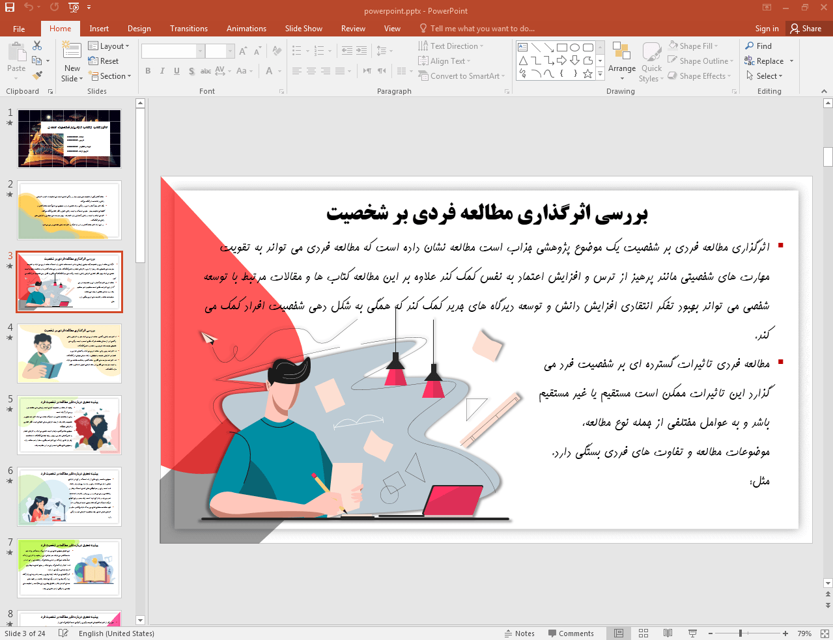Click the Find button
This screenshot has height=640, width=833.
tap(759, 46)
